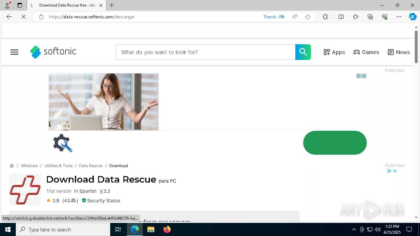Open the Windows Start menu
This screenshot has width=420, height=236.
(x=8, y=229)
